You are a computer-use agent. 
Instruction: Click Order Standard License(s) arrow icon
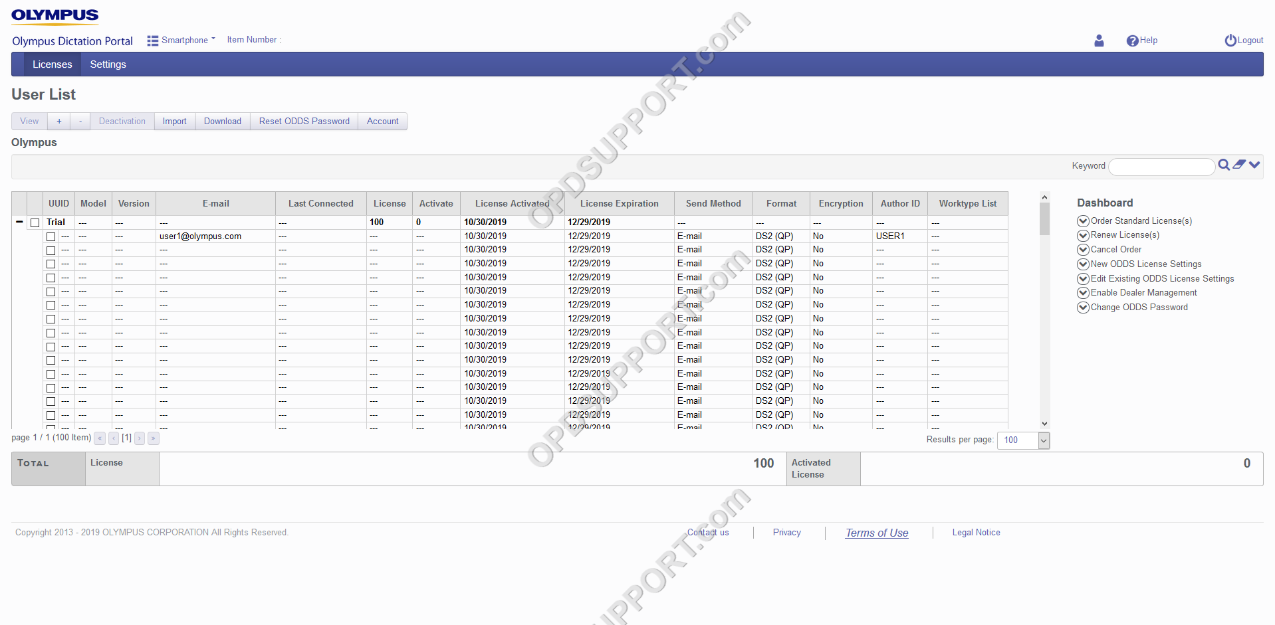coord(1083,221)
